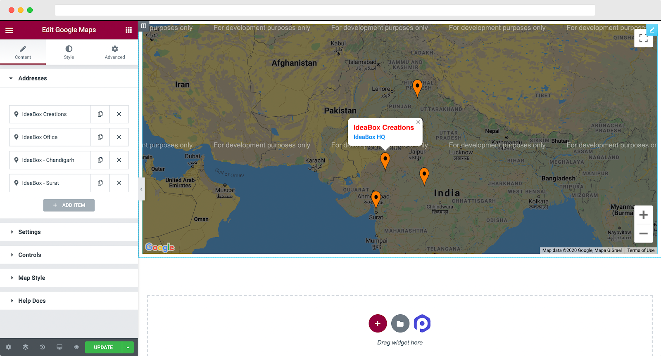Delete the IdeaBox - Chandigarh item

119,160
